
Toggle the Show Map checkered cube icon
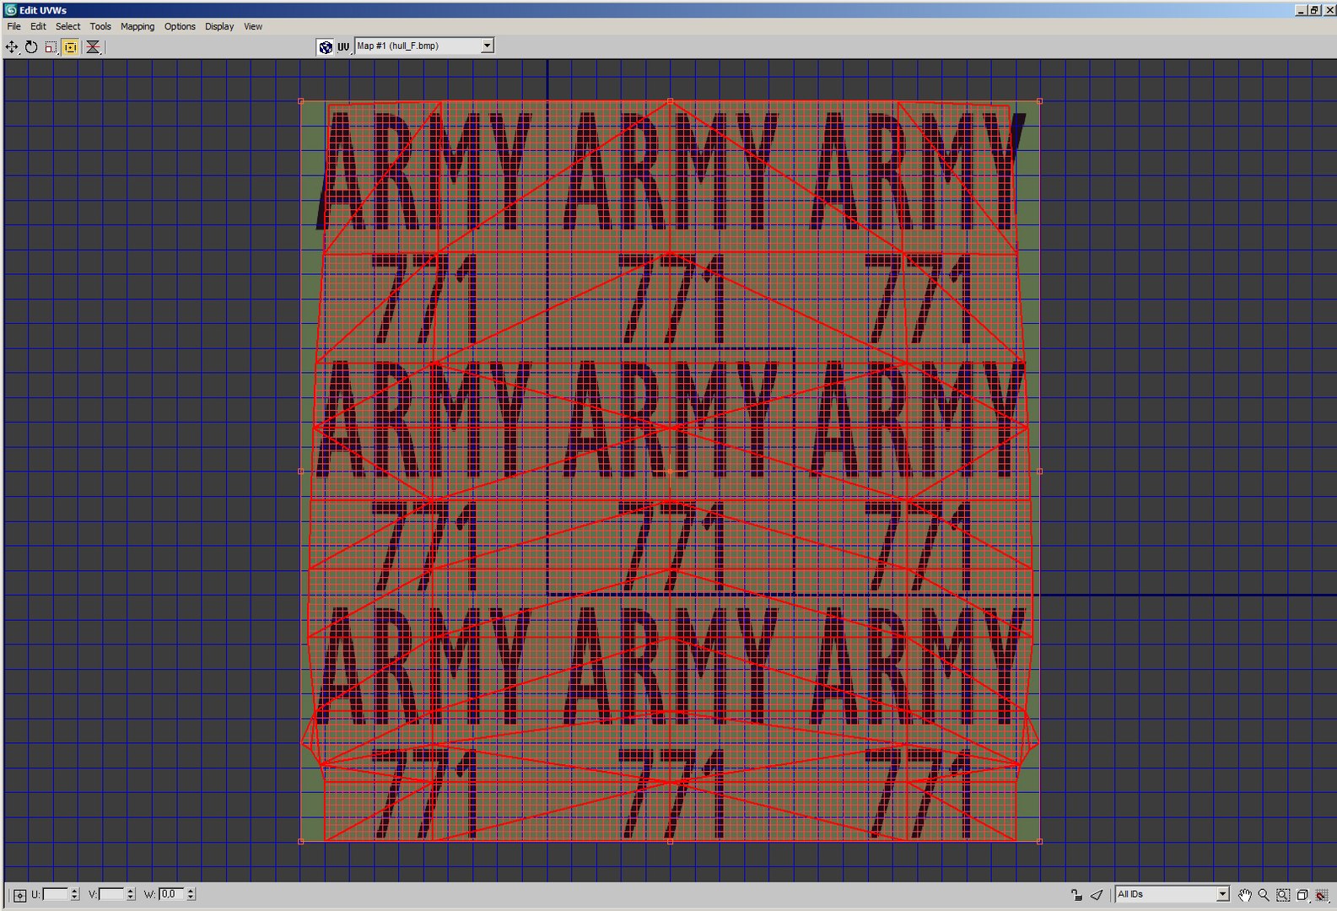326,47
